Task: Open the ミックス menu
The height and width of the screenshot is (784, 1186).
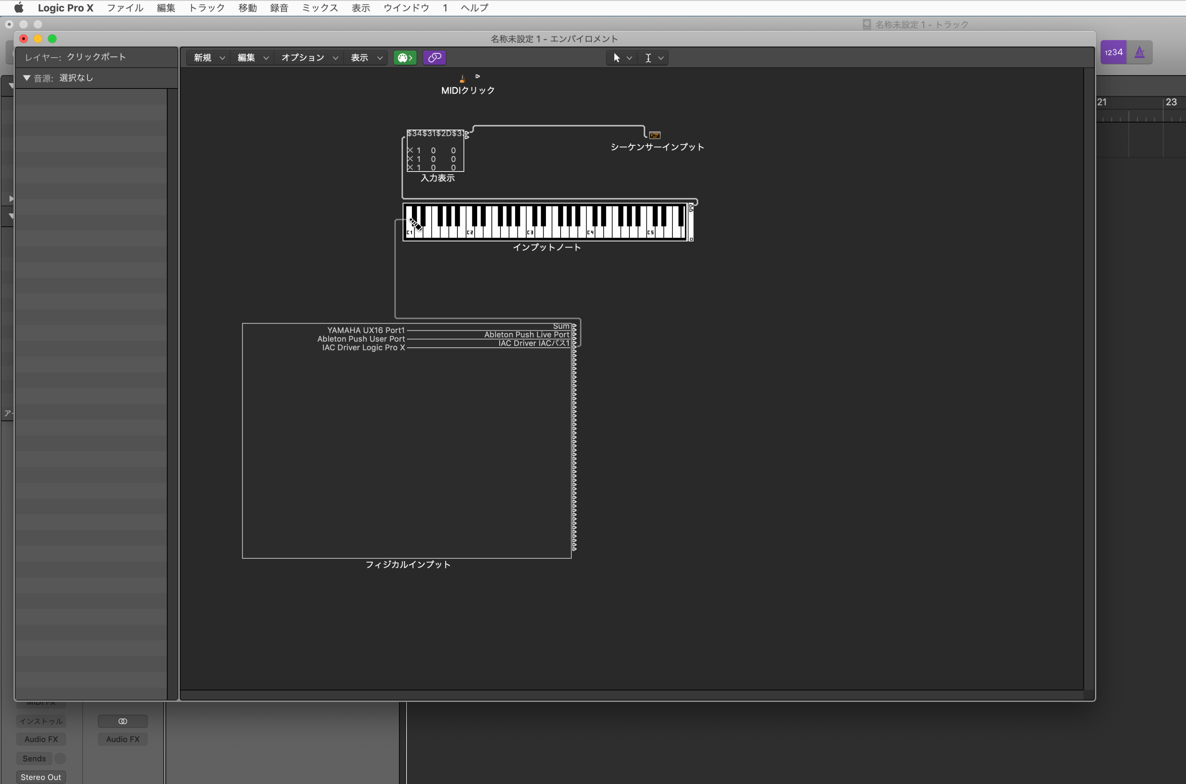Action: pos(320,8)
